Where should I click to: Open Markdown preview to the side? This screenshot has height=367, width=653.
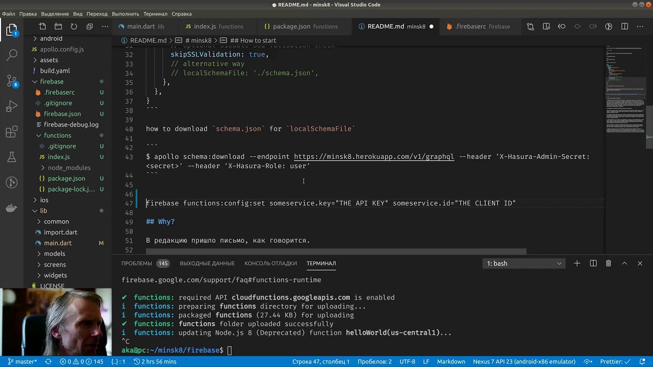pyautogui.click(x=546, y=27)
